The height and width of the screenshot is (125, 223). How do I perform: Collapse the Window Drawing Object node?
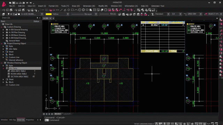[x=1, y=63]
